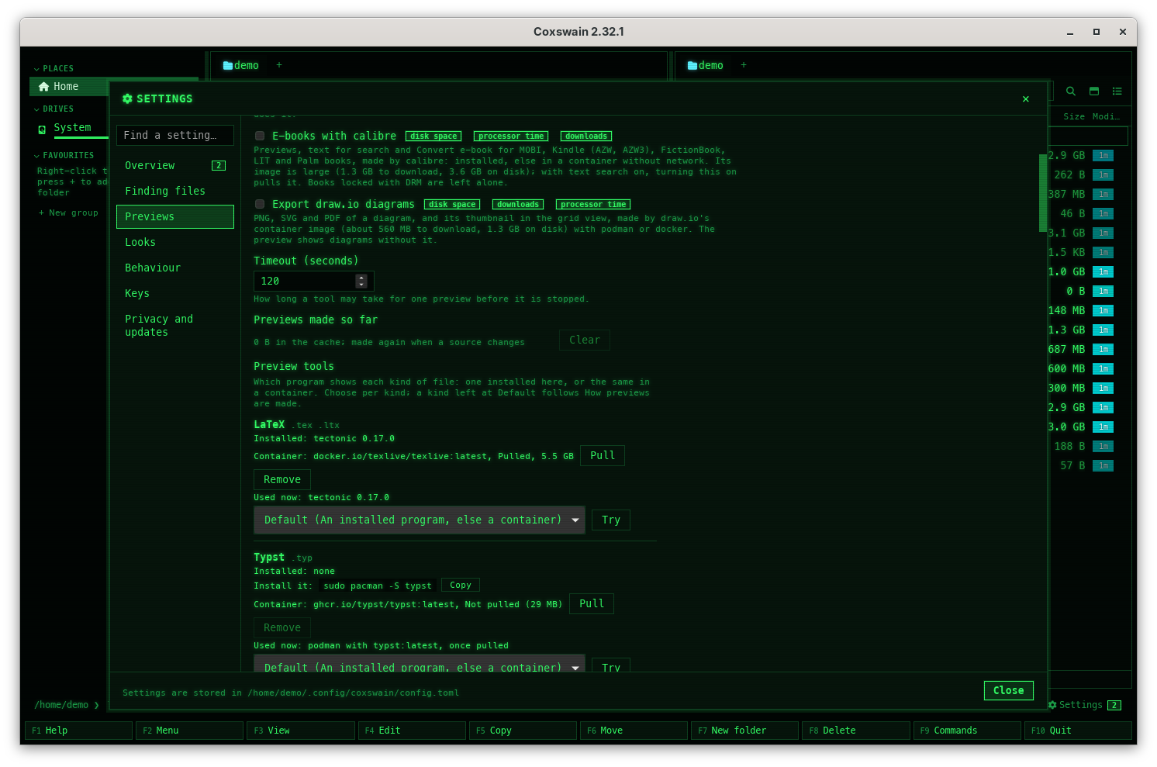Collapse the DRIVES section chevron
1157x767 pixels.
(x=36, y=109)
